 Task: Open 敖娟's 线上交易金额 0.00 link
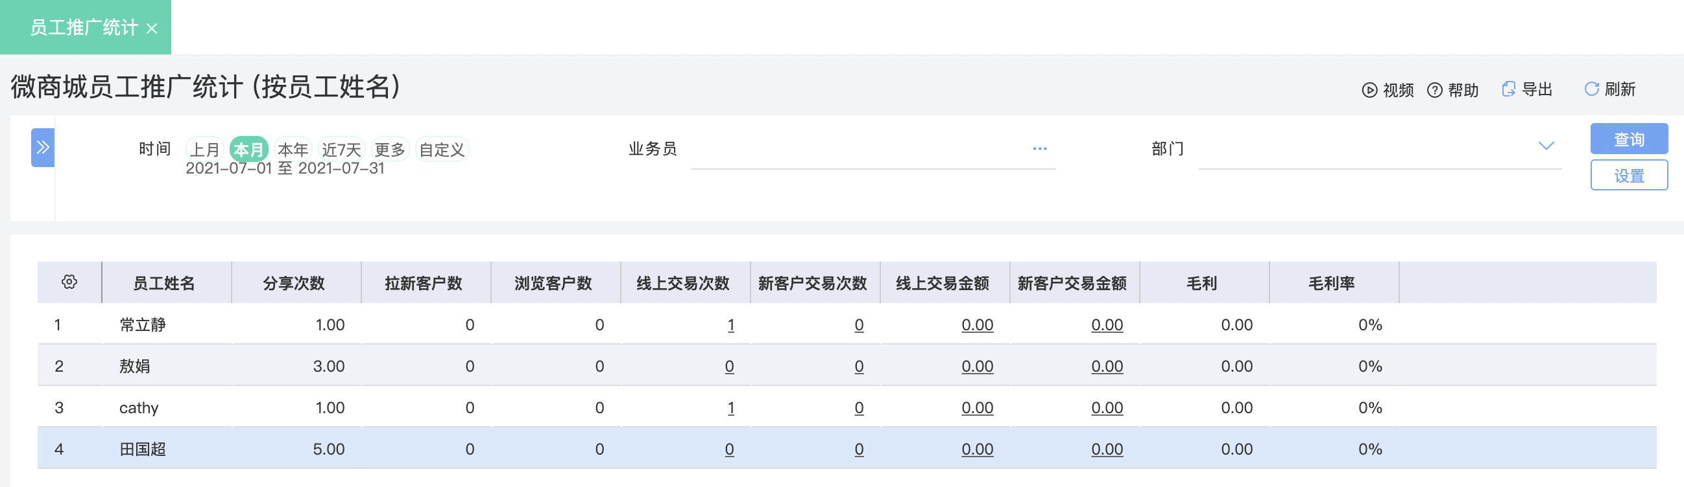point(978,367)
